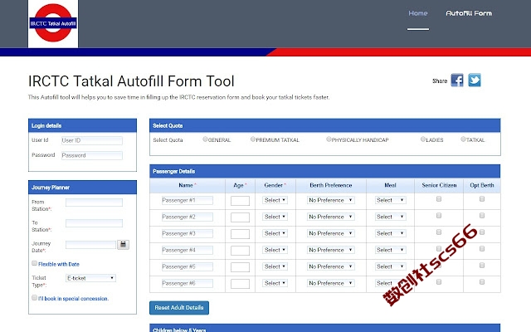Select the PREMIUM TATKAL quota option
This screenshot has height=332, width=531.
pyautogui.click(x=252, y=139)
